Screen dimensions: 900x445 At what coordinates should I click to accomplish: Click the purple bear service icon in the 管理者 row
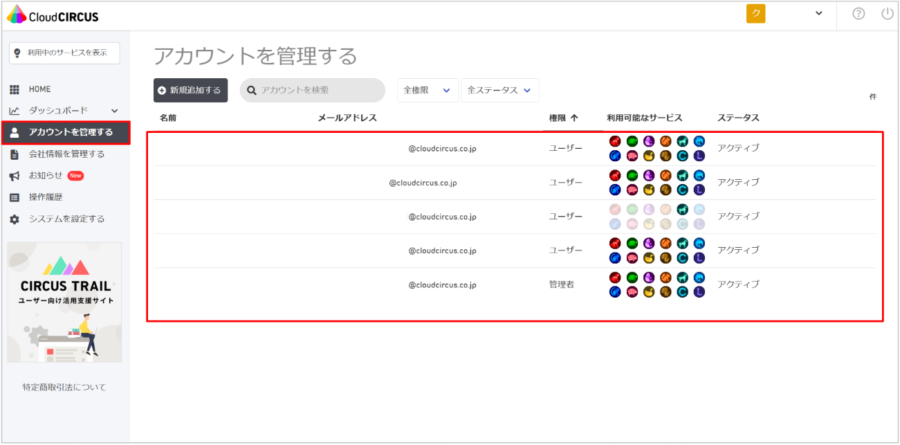[x=649, y=278]
